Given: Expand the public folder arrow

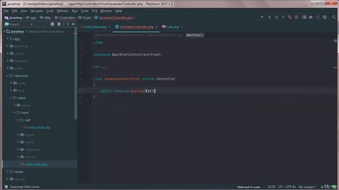Looking at the screenshot, I should [7, 68].
